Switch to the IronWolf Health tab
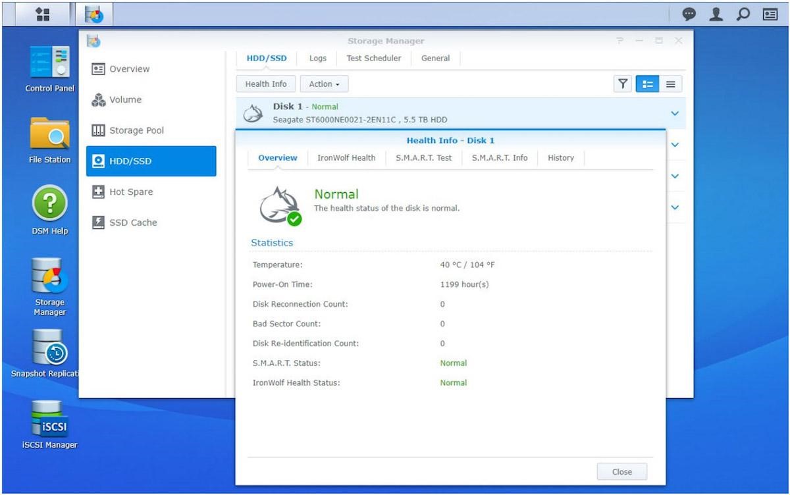This screenshot has height=495, width=790. (346, 158)
